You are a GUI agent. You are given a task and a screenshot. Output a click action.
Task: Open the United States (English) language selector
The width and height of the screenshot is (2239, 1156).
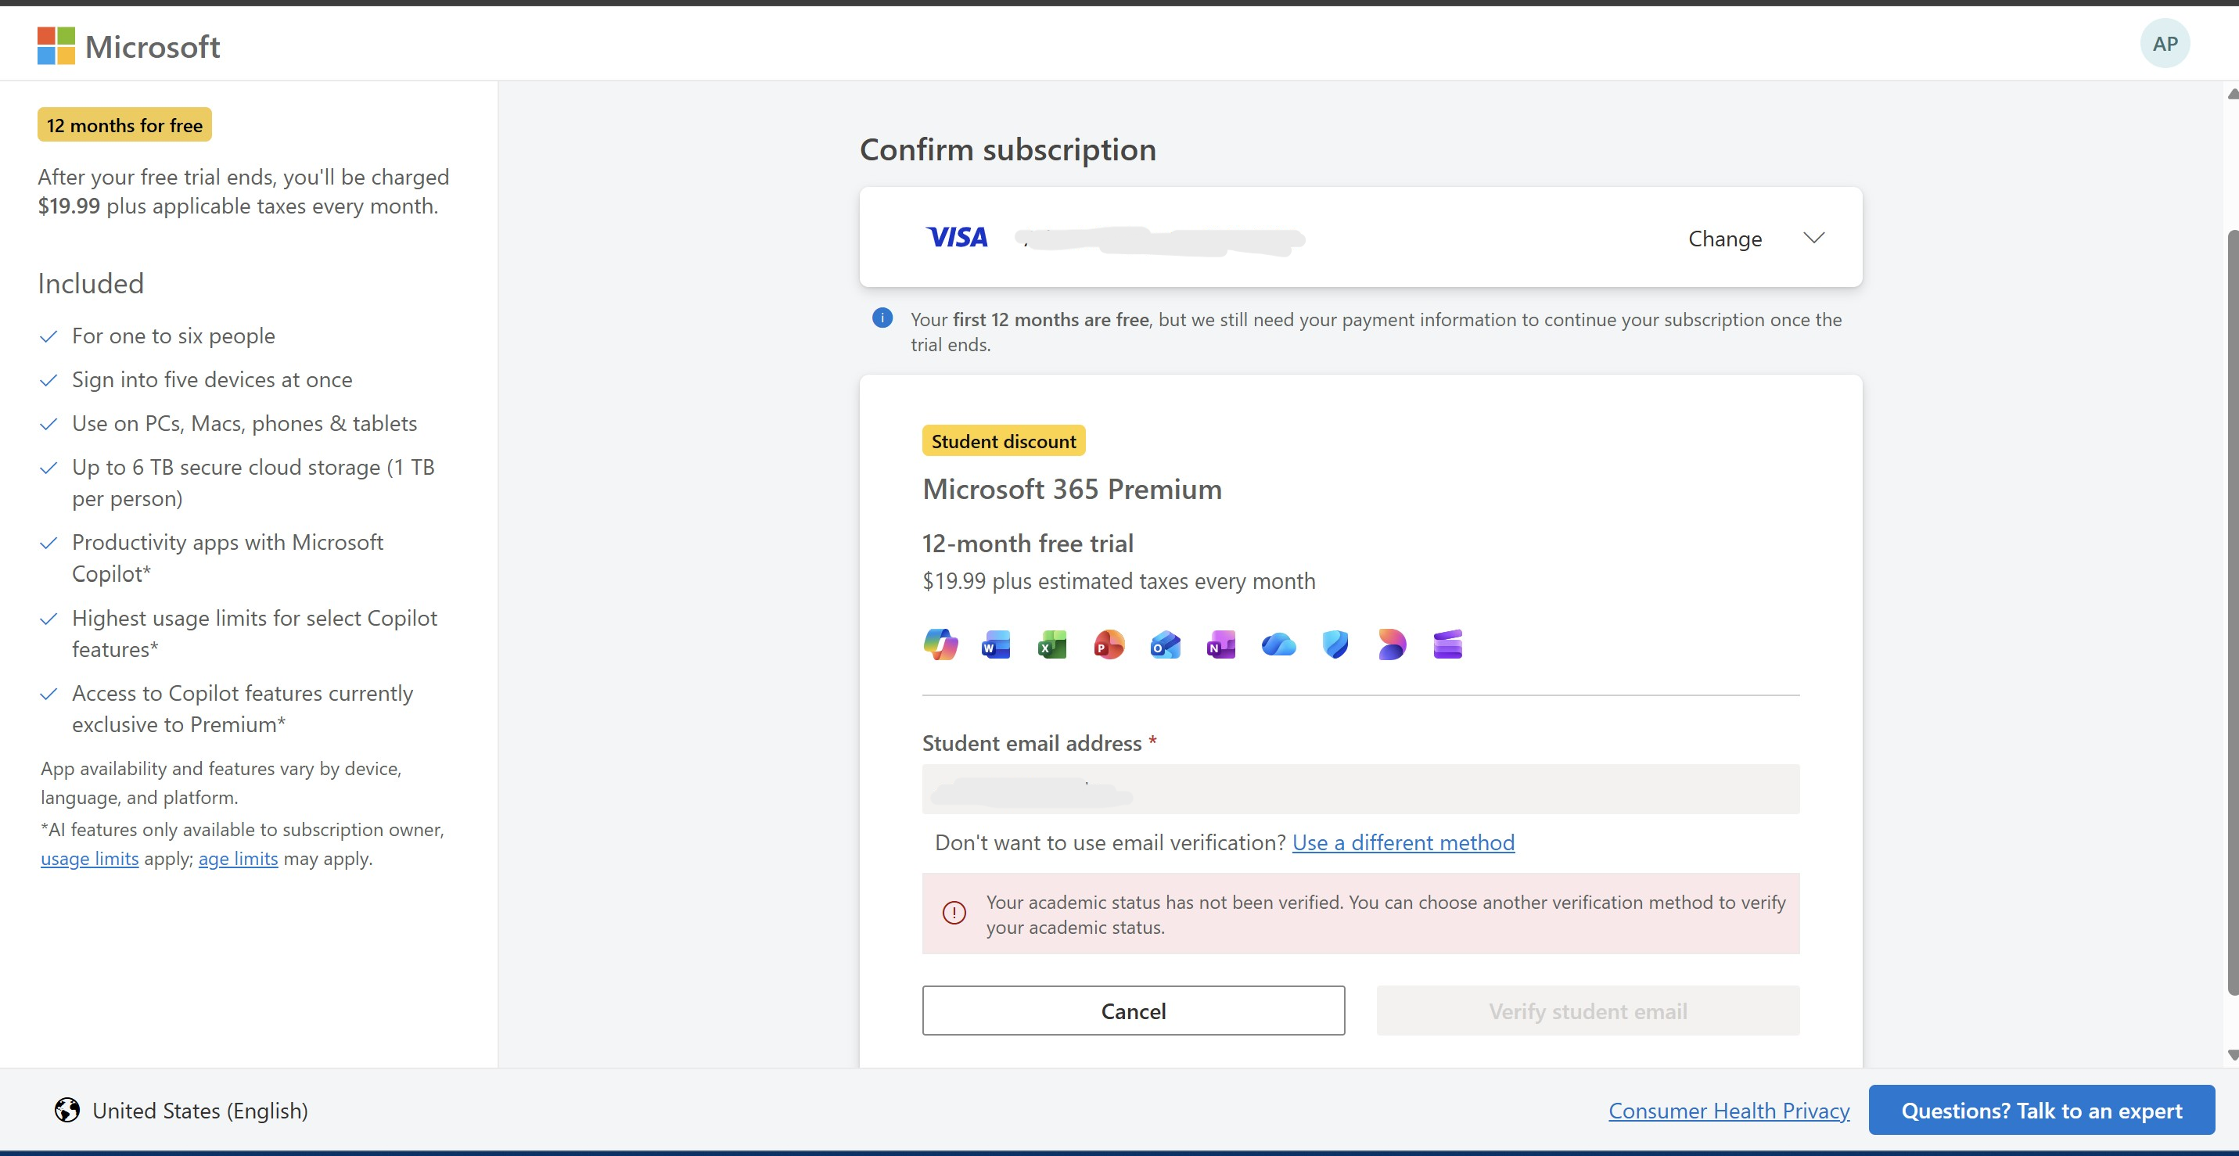pos(181,1111)
